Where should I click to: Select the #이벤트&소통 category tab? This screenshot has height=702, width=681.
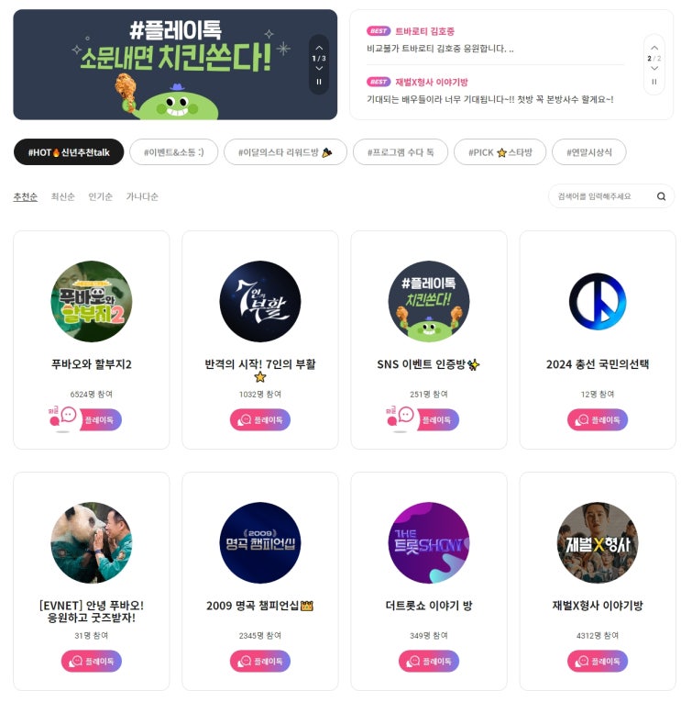tap(173, 152)
